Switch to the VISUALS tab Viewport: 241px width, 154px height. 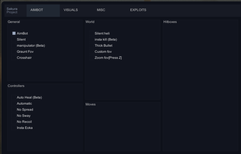[x=70, y=10]
